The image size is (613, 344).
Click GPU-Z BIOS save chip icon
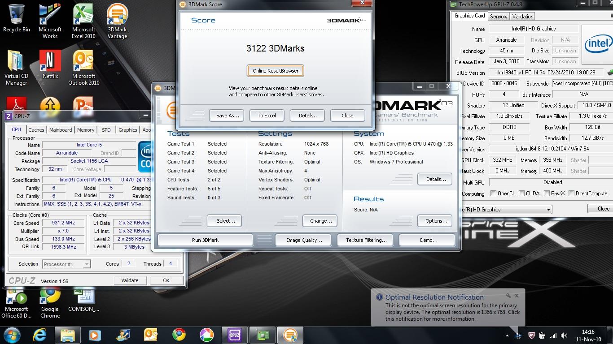point(610,72)
